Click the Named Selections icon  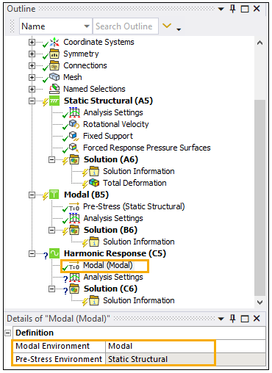click(54, 89)
